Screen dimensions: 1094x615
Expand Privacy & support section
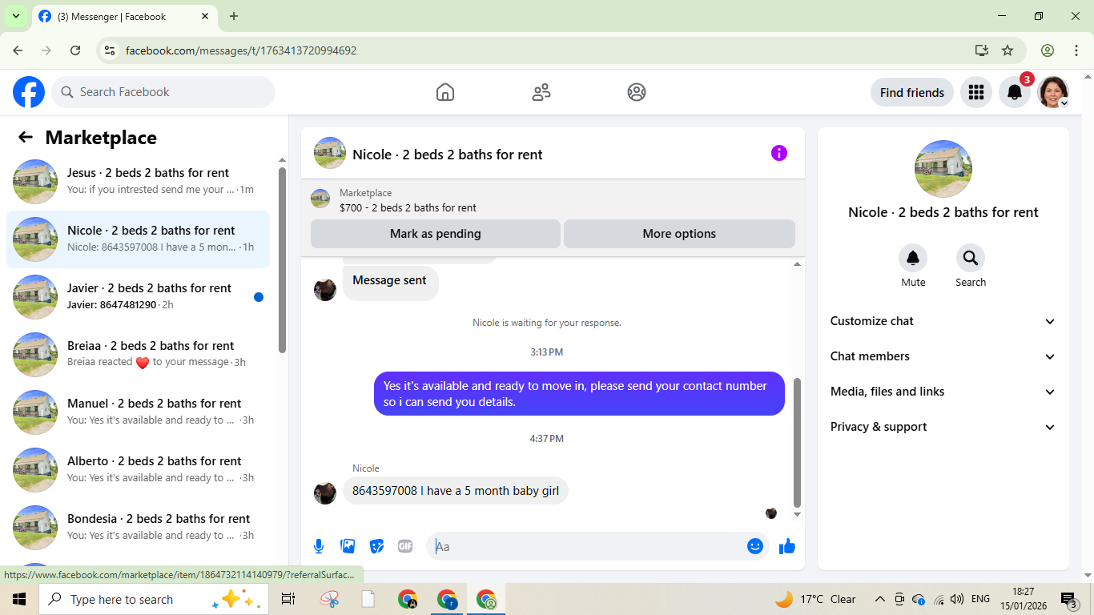(x=943, y=427)
